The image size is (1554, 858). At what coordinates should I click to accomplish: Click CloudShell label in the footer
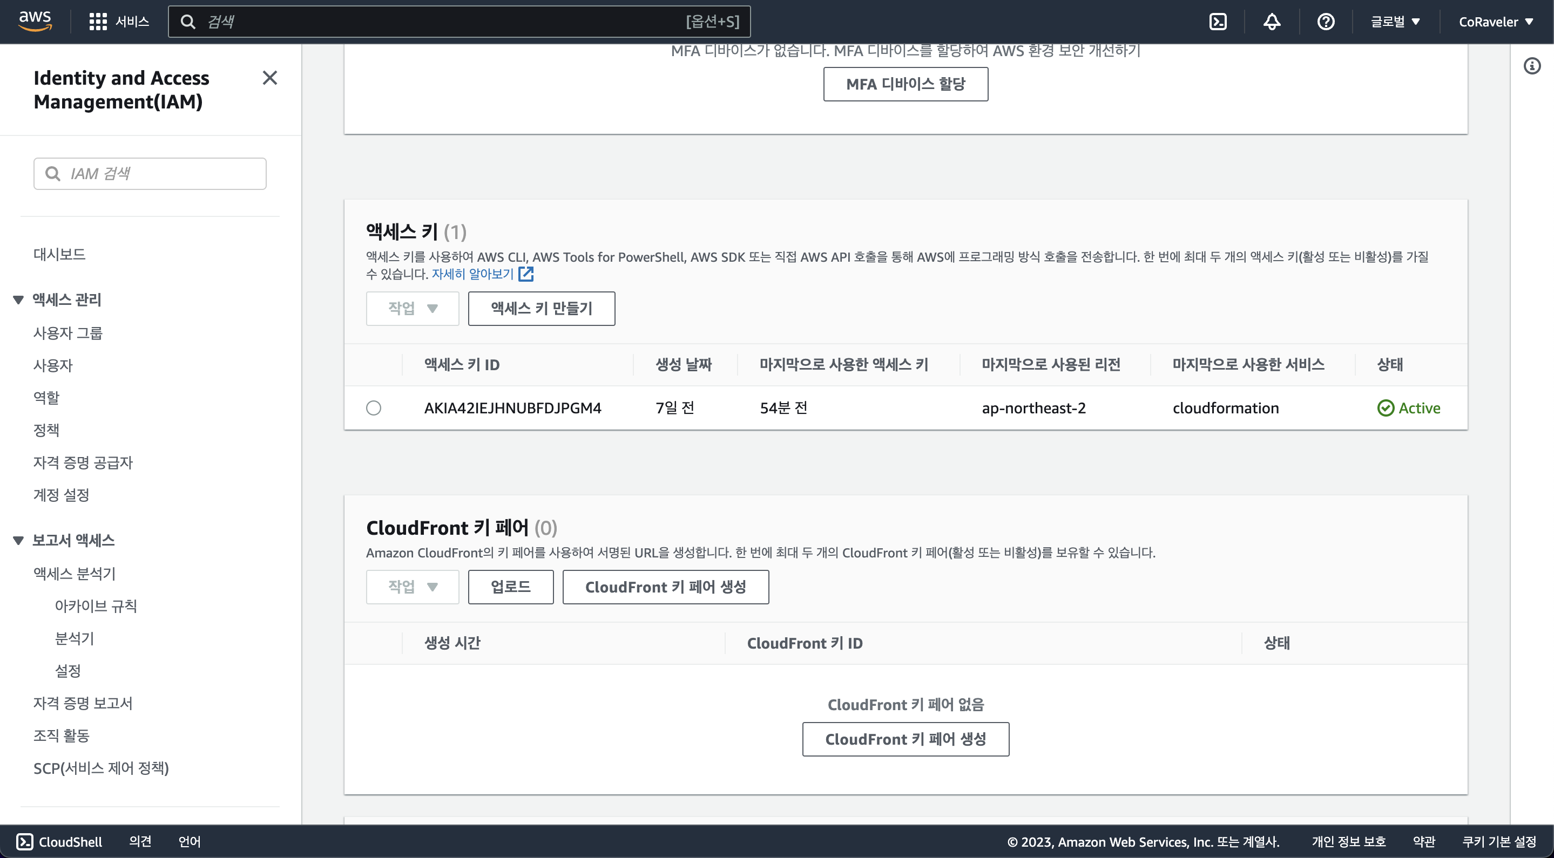71,841
